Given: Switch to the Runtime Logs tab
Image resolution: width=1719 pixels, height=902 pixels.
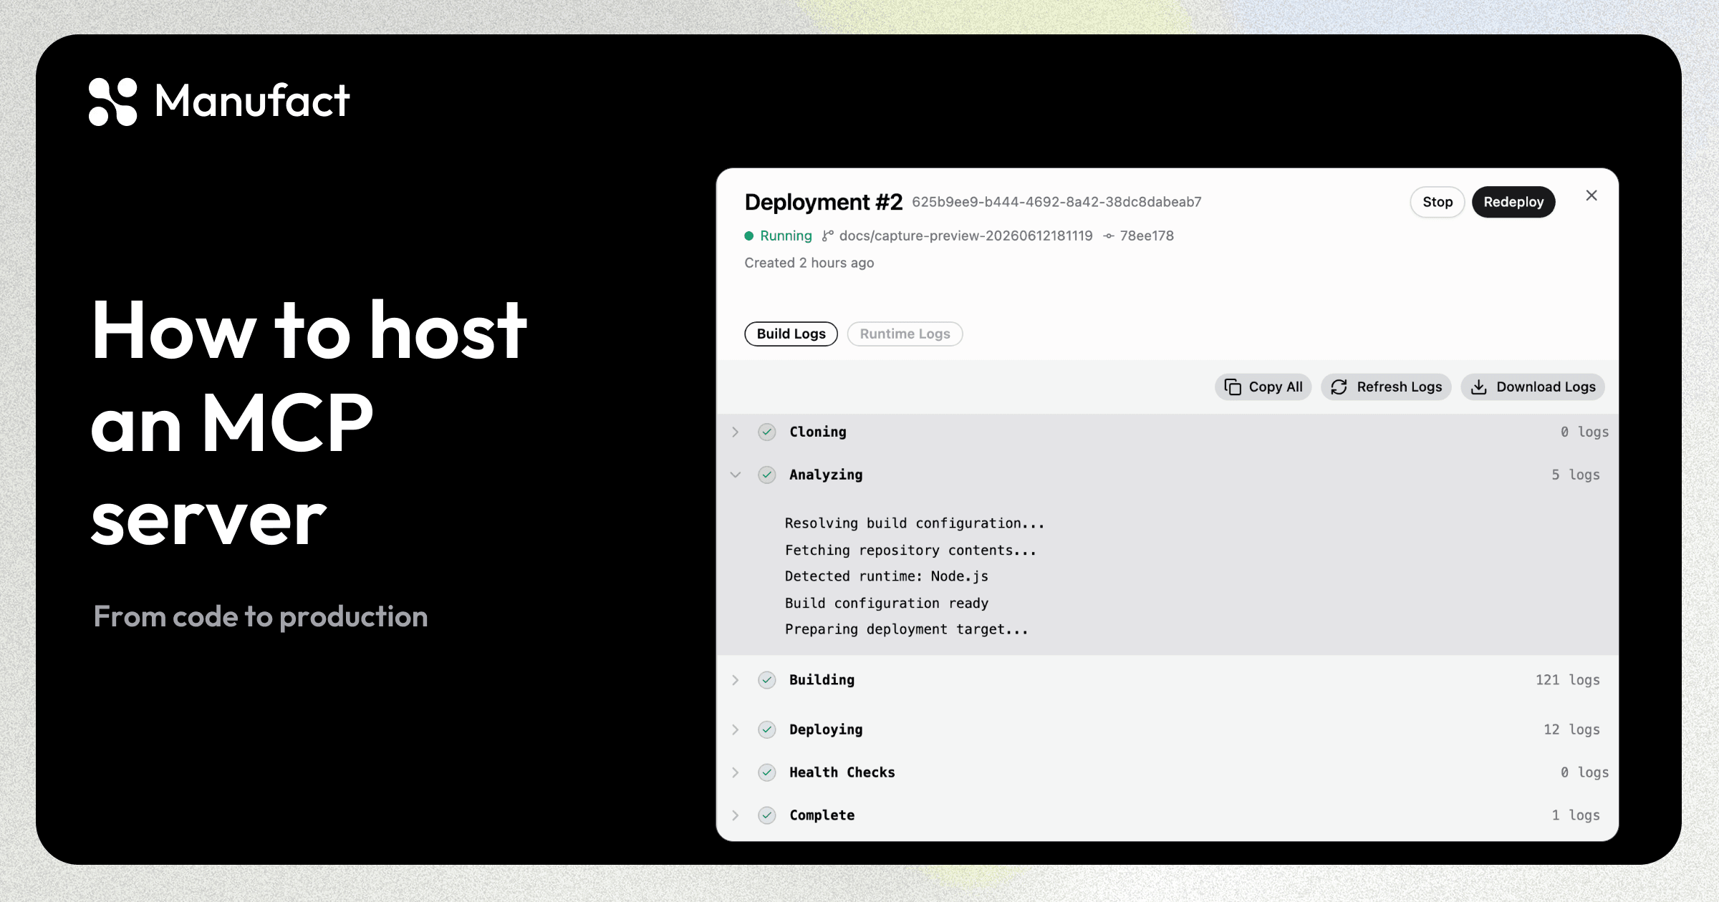Looking at the screenshot, I should click(905, 334).
